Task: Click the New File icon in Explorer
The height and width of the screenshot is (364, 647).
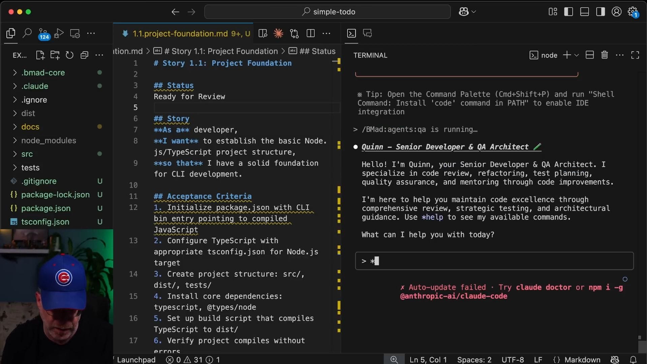Action: click(40, 55)
